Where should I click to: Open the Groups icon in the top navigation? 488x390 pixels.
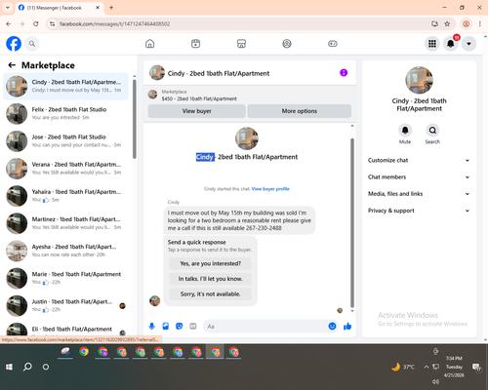[x=287, y=44]
